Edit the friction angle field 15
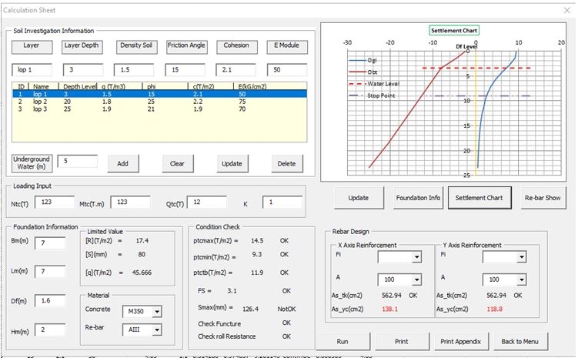Viewport: 578px width, 358px height. pos(185,70)
